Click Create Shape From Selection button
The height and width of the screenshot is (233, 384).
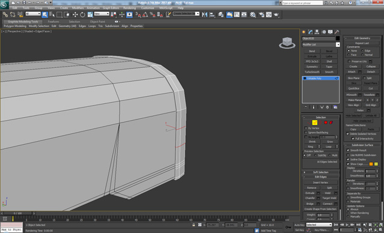click(x=320, y=209)
